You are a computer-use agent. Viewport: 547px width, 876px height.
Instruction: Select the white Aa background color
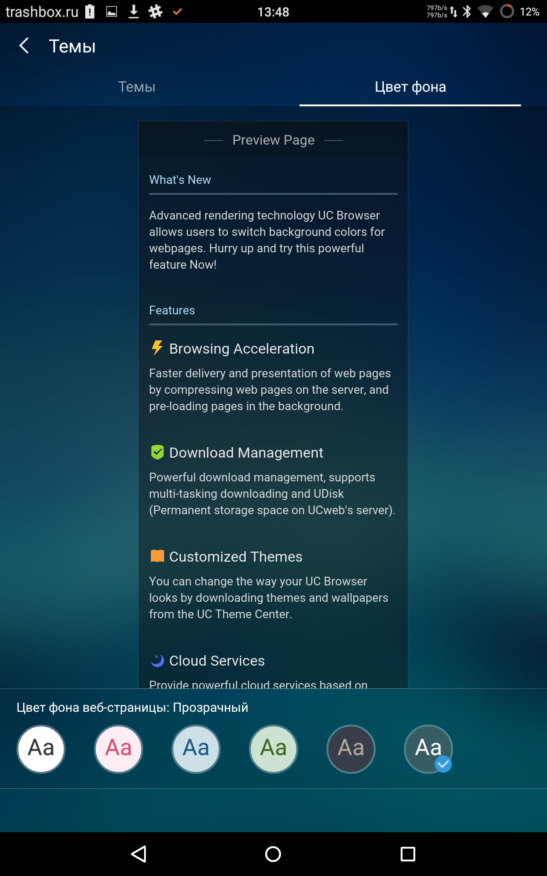point(41,749)
